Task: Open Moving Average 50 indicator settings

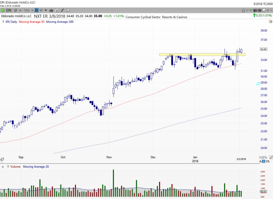Action: pyautogui.click(x=31, y=22)
